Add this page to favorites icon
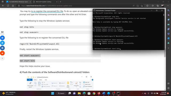171x96 pixels. 142,6
